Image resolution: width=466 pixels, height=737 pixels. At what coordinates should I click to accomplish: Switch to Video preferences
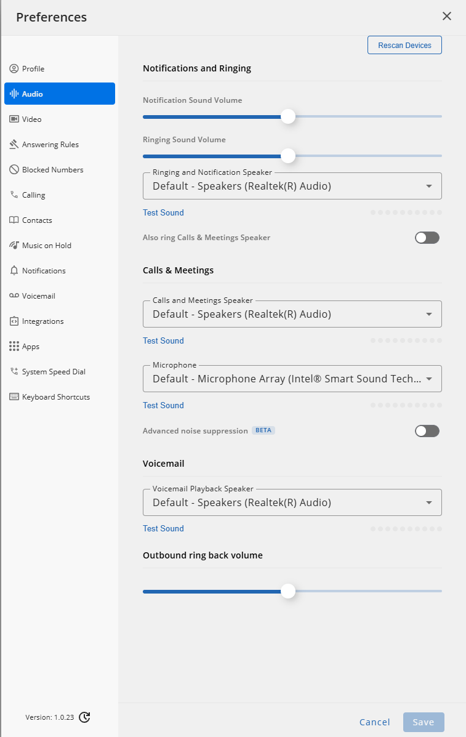pos(60,119)
